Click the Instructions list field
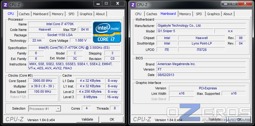This screenshot has height=126, width=255. 74,66
